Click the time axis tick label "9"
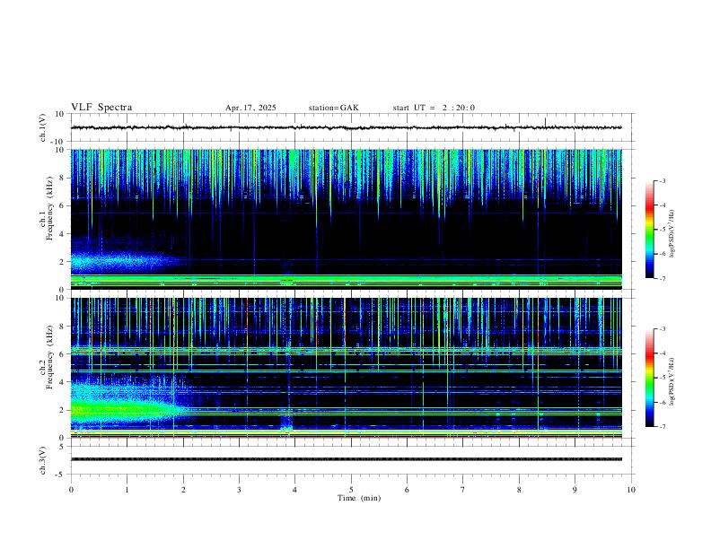Image resolution: width=711 pixels, height=549 pixels. (x=575, y=490)
